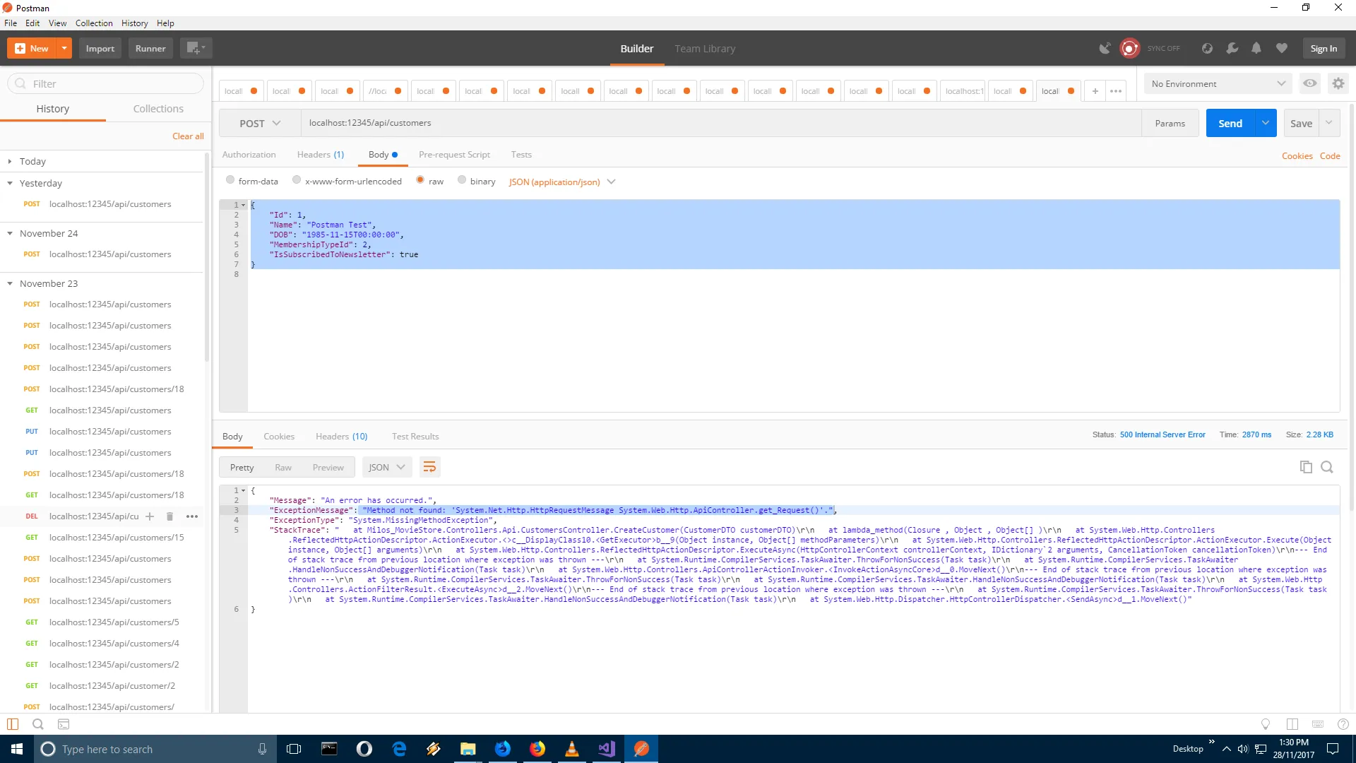Click the blue Send button
This screenshot has width=1356, height=763.
pos(1230,123)
